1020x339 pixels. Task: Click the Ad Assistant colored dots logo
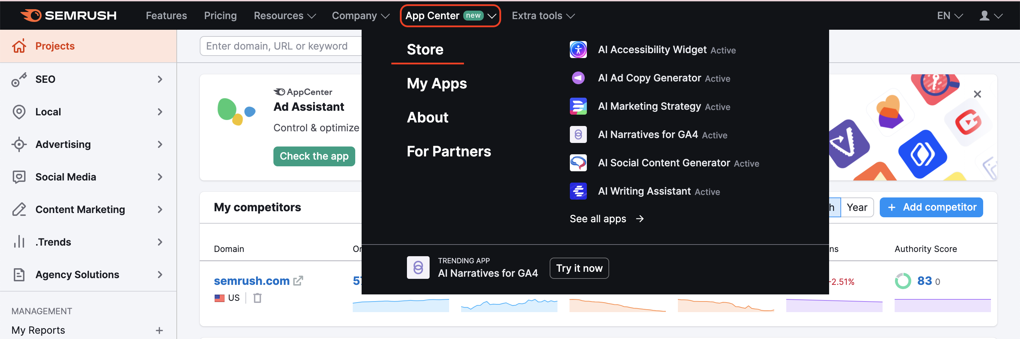[x=236, y=112]
